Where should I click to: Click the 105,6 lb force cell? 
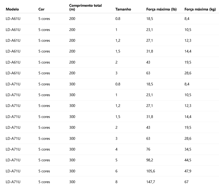tap(150, 171)
